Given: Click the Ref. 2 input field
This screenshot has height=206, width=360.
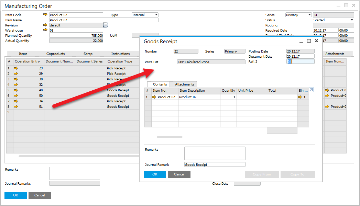Looking at the screenshot, I should pyautogui.click(x=301, y=62).
